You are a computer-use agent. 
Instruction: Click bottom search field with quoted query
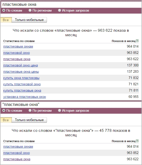pyautogui.click(x=71, y=105)
